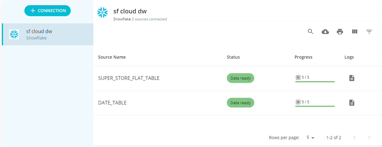Open the filter table icon
382x147 pixels.
coord(369,32)
